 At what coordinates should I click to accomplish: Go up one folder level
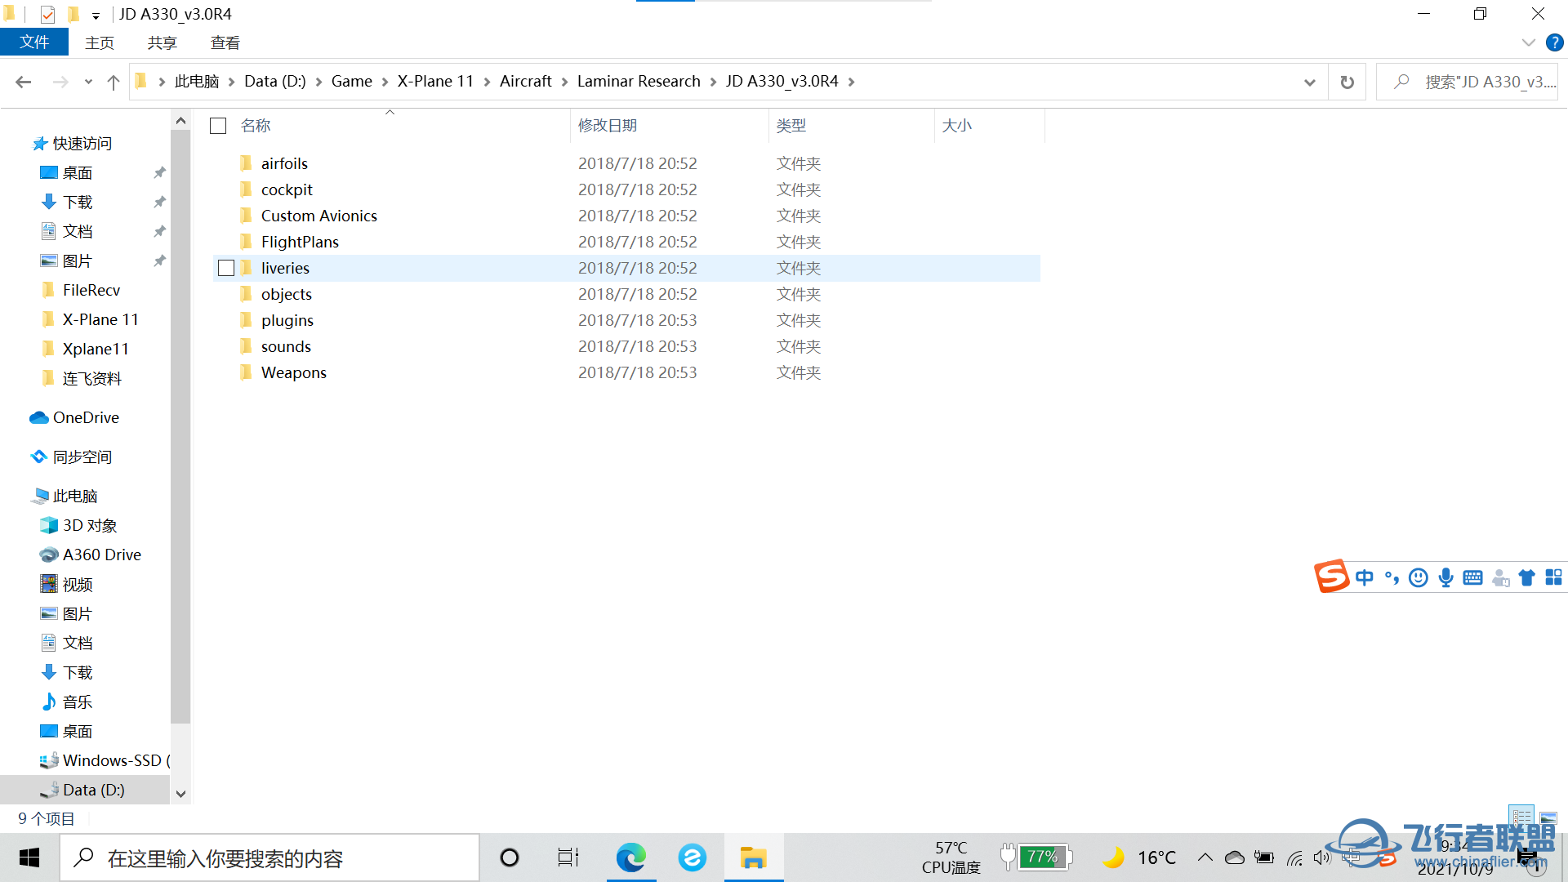tap(114, 82)
